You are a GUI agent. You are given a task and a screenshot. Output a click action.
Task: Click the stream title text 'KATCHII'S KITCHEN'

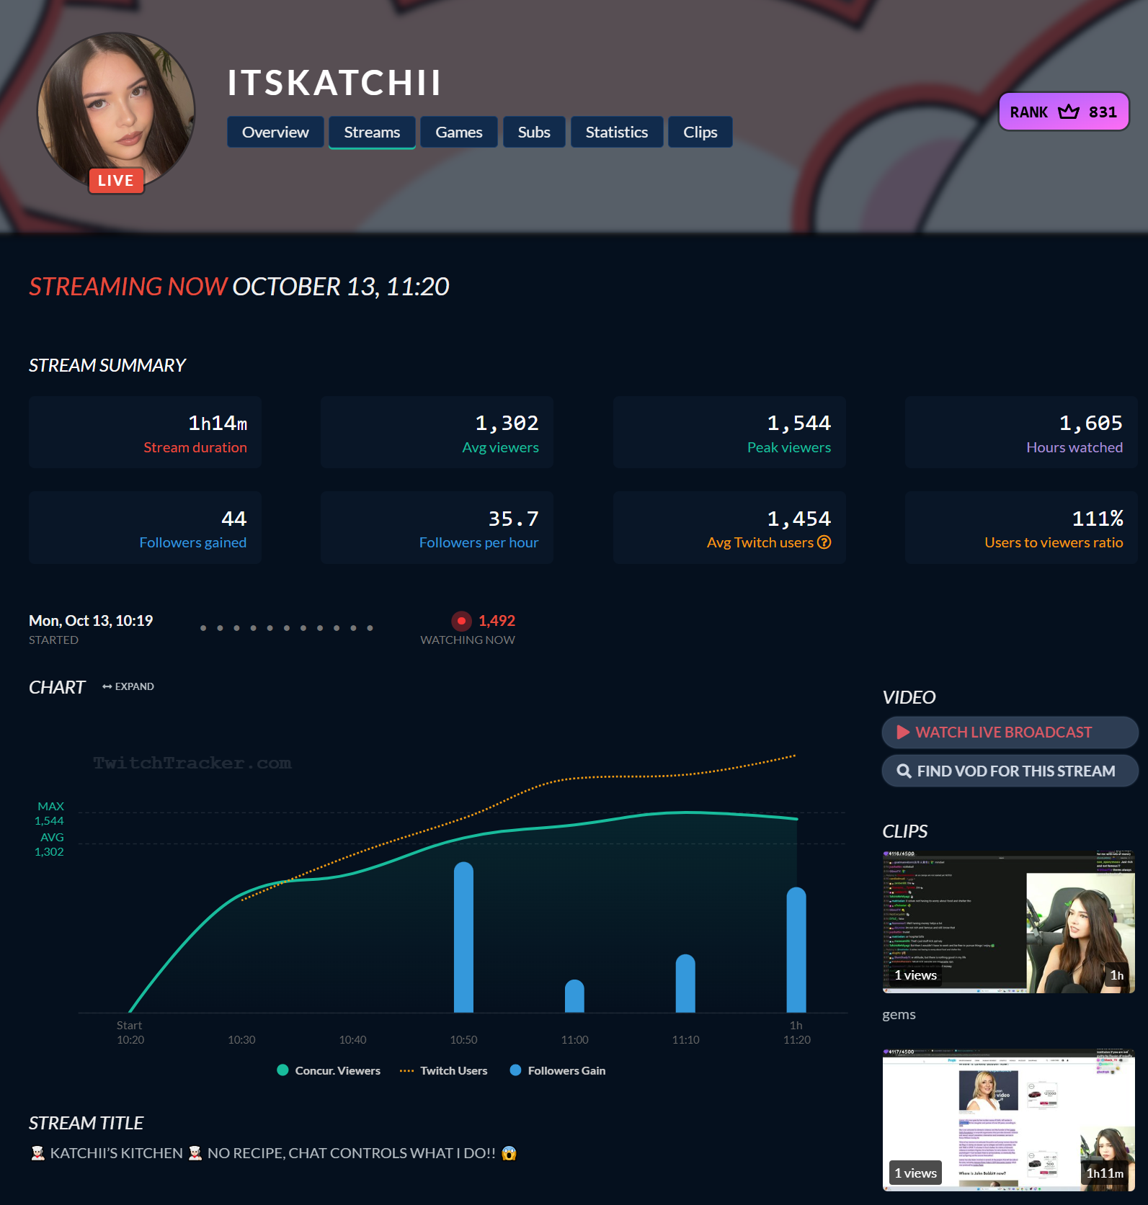tap(117, 1153)
